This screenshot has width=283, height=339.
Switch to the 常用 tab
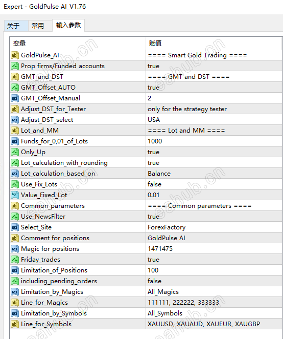click(x=40, y=26)
